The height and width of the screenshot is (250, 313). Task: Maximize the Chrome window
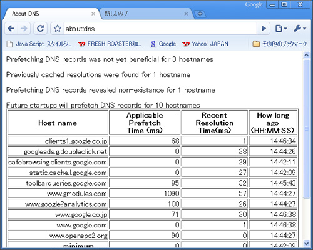284,5
